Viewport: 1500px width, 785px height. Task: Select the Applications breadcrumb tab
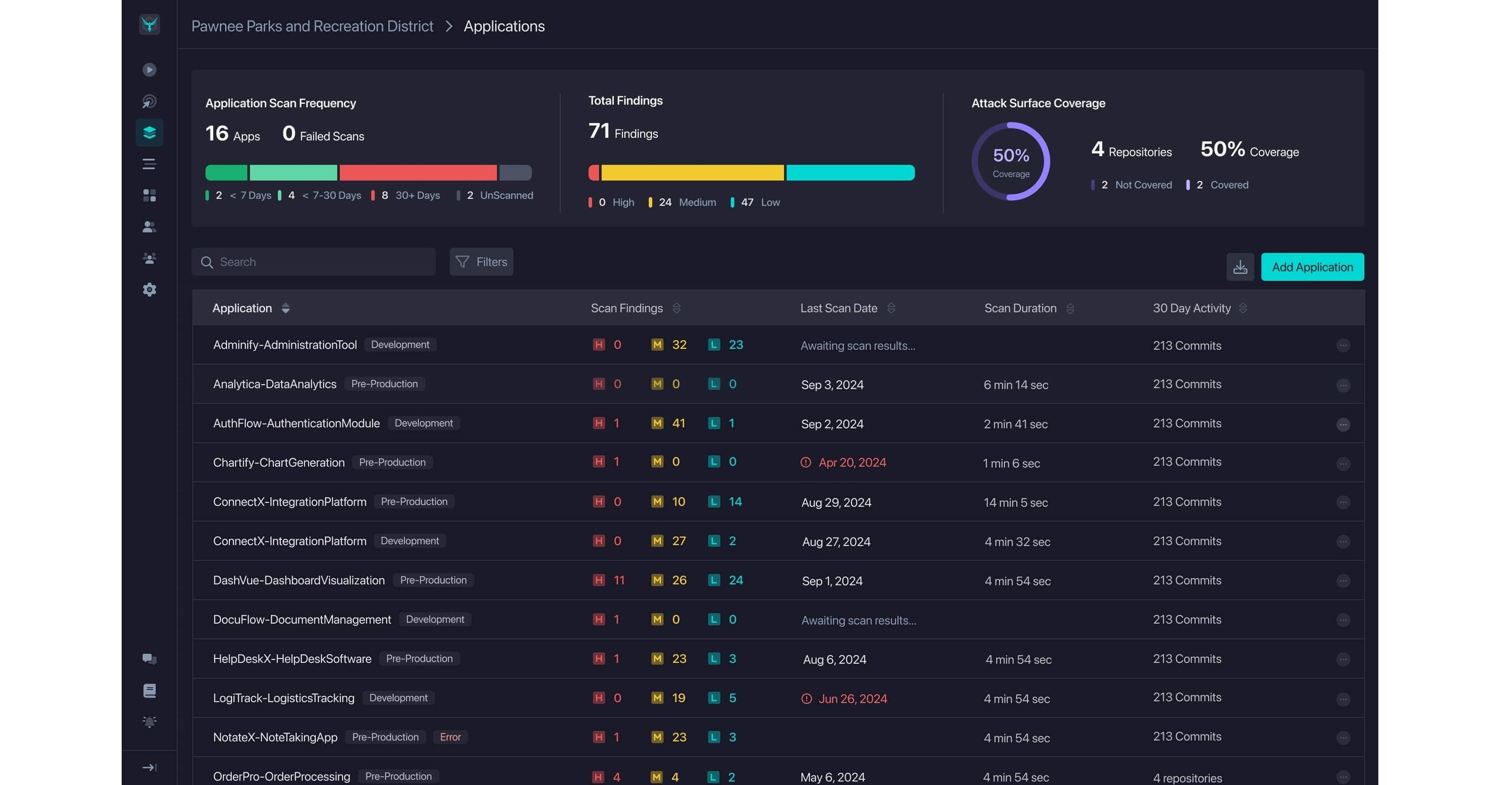(504, 26)
